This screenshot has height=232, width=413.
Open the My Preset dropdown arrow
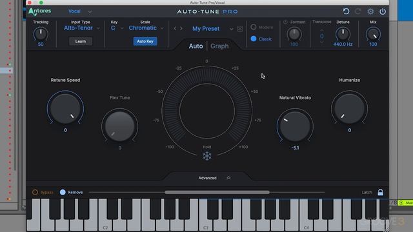click(231, 29)
